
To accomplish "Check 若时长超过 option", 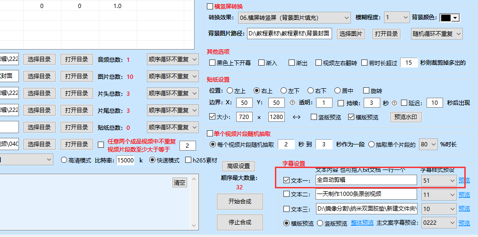I will click(x=364, y=63).
